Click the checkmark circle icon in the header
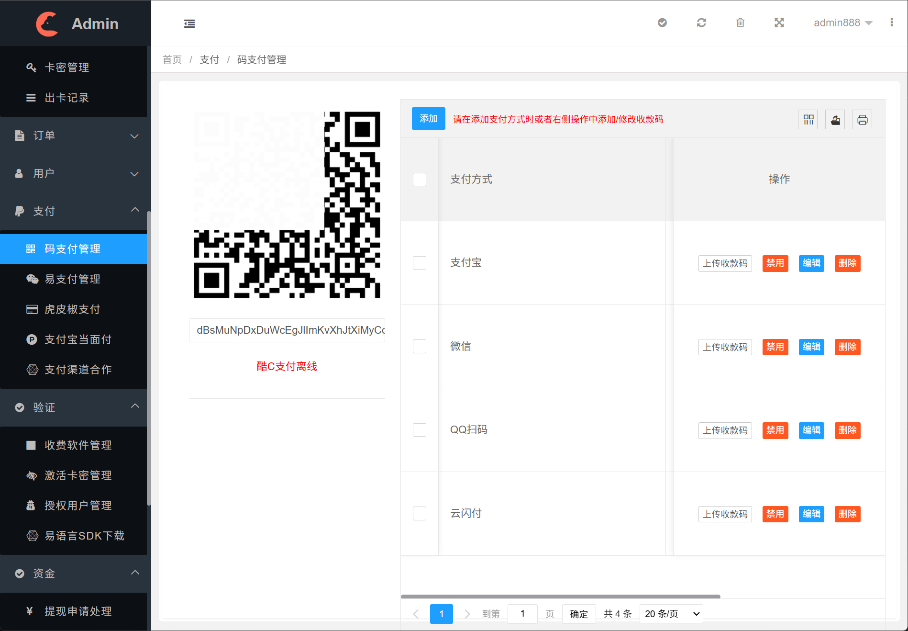908x631 pixels. coord(662,23)
